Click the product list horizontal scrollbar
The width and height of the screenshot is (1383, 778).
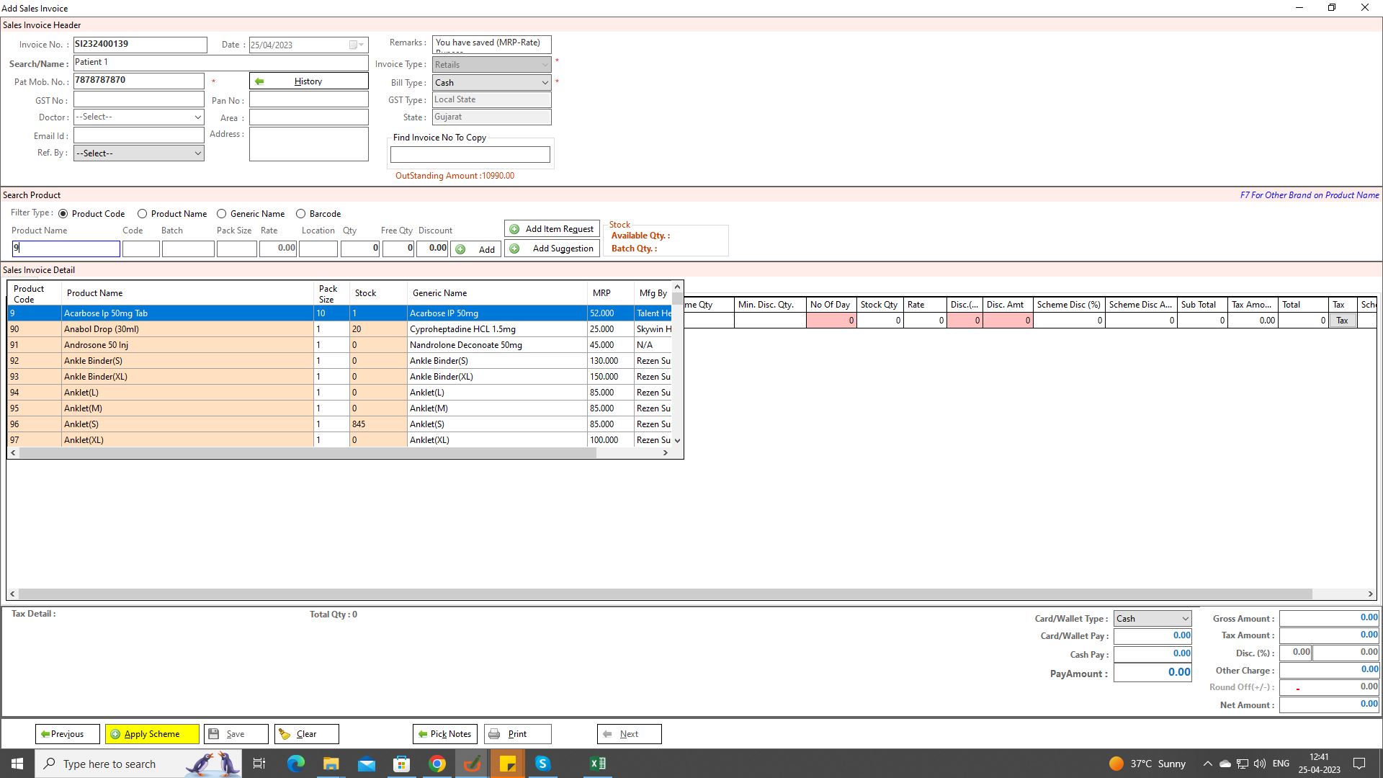(x=306, y=453)
